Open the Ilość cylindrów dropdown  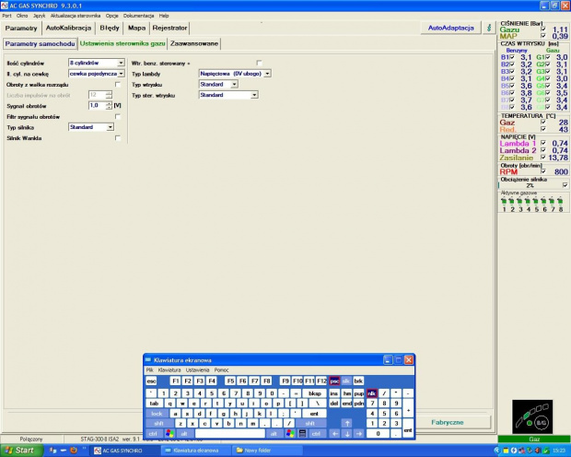(x=120, y=63)
